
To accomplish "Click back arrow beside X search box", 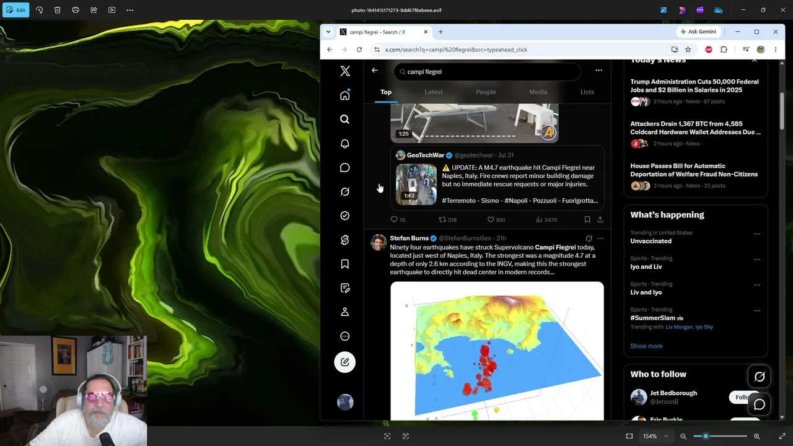I will tap(375, 71).
